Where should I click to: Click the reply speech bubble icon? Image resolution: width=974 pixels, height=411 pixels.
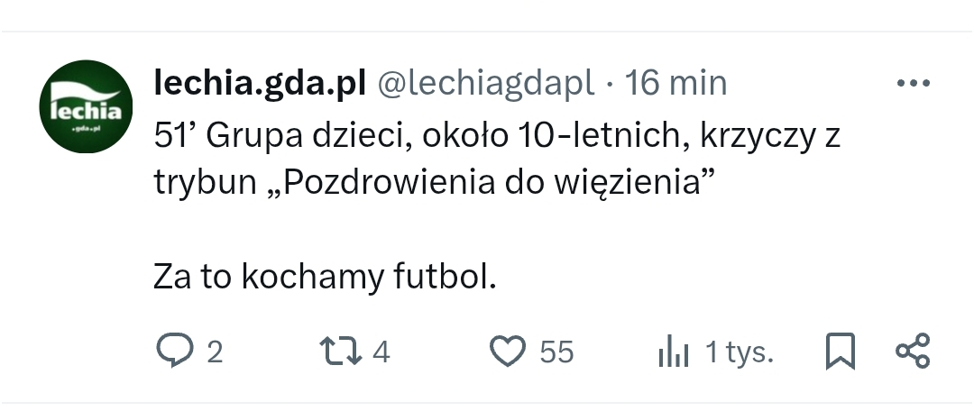coord(172,351)
